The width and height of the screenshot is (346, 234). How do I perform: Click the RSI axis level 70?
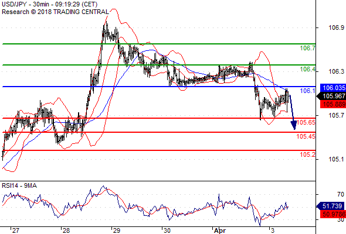pyautogui.click(x=341, y=194)
